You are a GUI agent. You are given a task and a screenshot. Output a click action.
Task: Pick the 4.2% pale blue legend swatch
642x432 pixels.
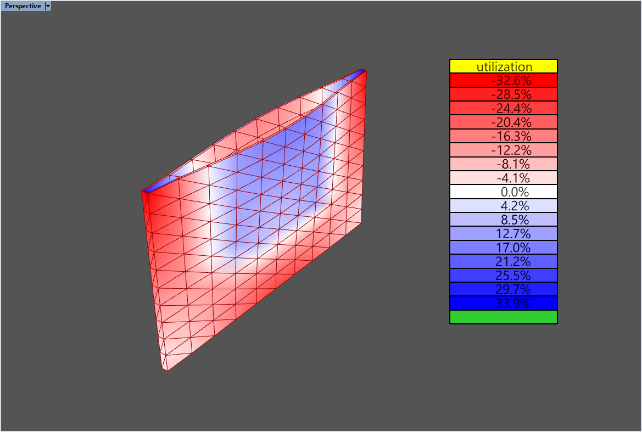[x=503, y=206]
